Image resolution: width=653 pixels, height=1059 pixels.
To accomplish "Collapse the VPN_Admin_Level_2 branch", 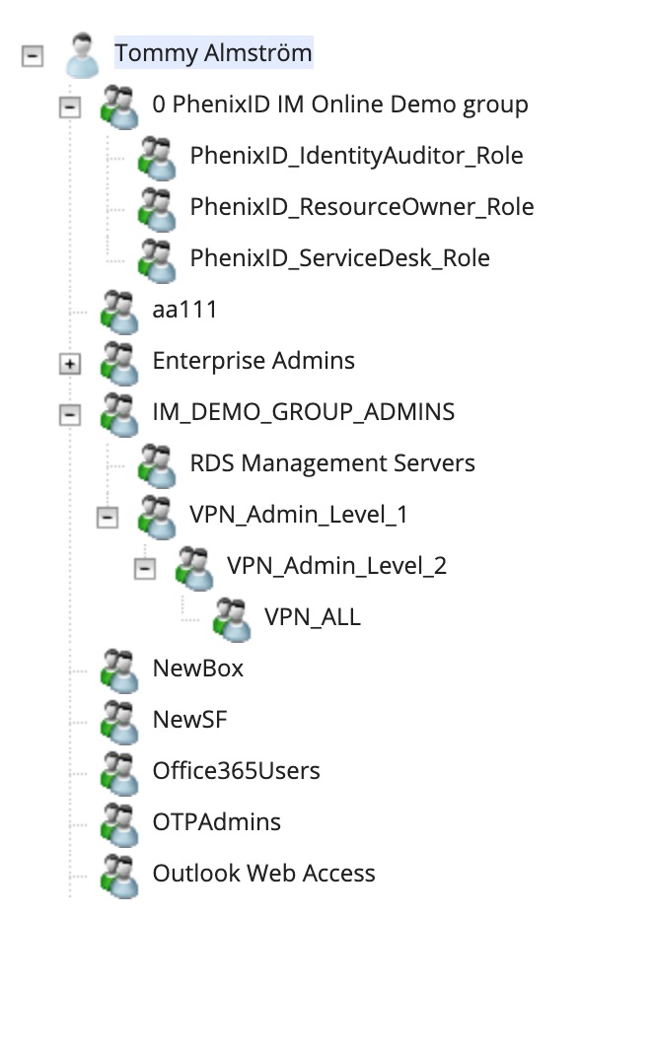I will click(x=145, y=569).
